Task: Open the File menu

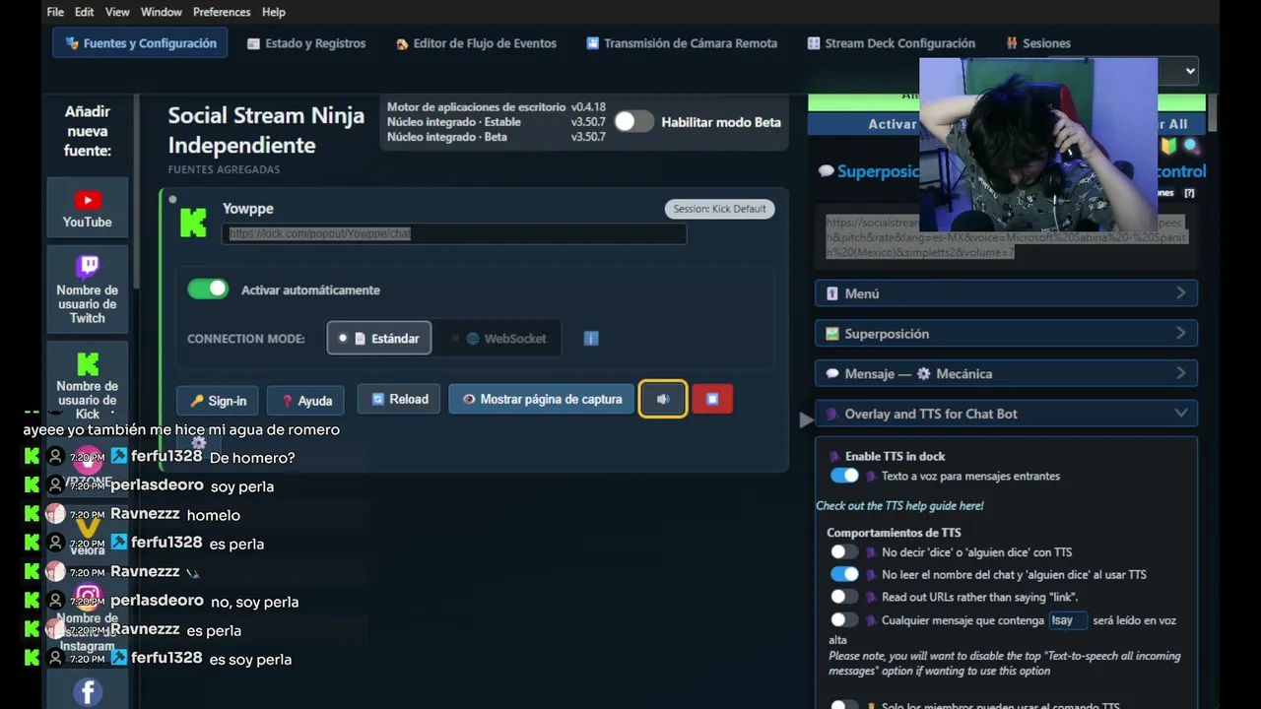Action: tap(55, 12)
